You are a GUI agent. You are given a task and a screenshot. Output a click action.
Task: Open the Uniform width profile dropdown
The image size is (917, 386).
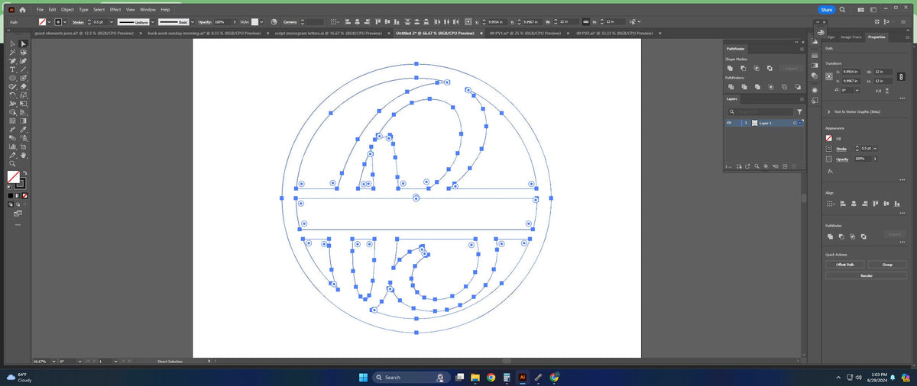click(153, 21)
